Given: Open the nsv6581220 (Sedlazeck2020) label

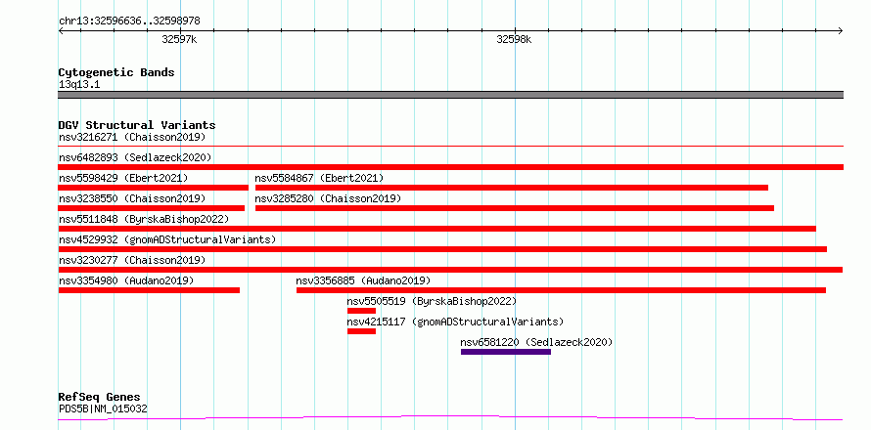Looking at the screenshot, I should pos(536,342).
